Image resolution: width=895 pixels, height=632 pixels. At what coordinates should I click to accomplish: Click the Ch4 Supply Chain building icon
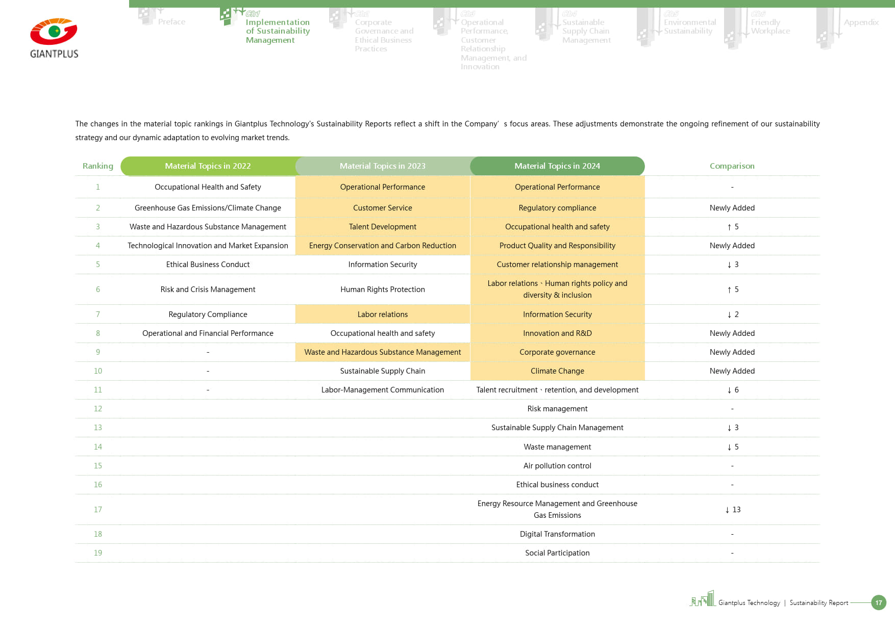[543, 23]
